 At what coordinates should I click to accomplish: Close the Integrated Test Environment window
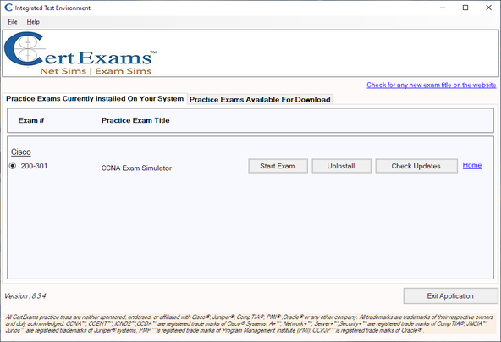tap(488, 8)
